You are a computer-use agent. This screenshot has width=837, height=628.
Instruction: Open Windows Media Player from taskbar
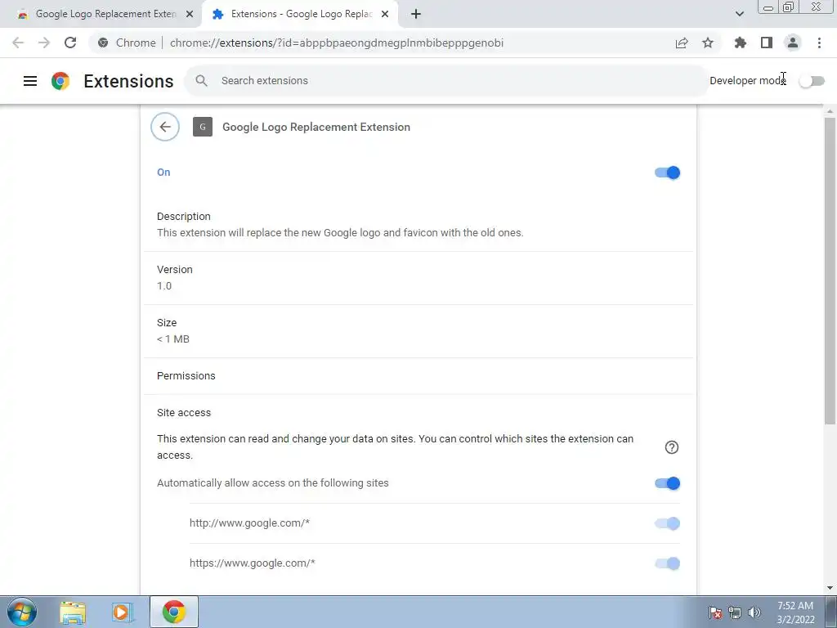(123, 612)
